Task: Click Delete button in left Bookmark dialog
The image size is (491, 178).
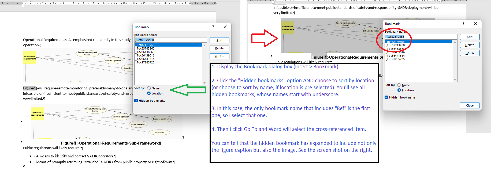Action: tap(219, 48)
